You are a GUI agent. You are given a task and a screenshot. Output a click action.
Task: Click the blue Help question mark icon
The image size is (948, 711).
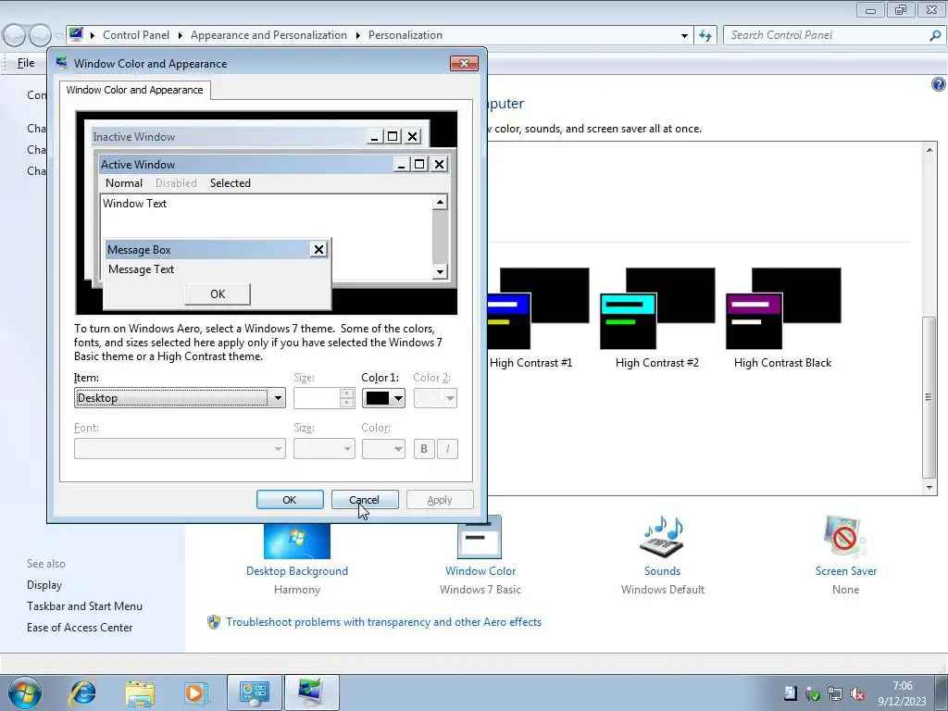pos(939,84)
